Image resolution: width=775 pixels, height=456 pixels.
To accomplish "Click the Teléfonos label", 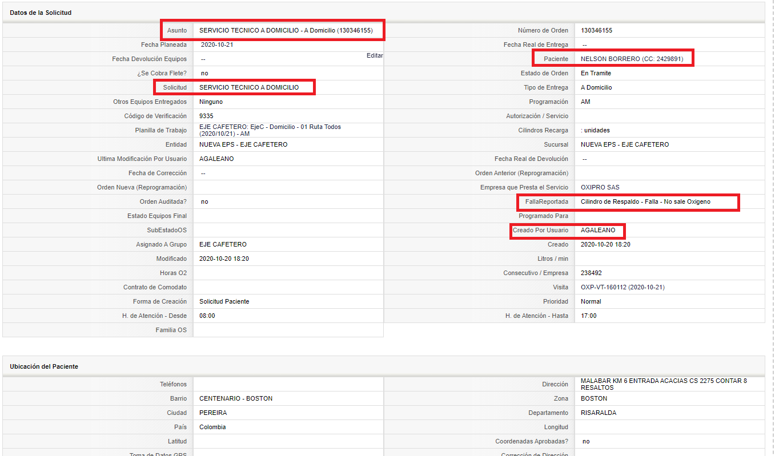I will pyautogui.click(x=173, y=384).
